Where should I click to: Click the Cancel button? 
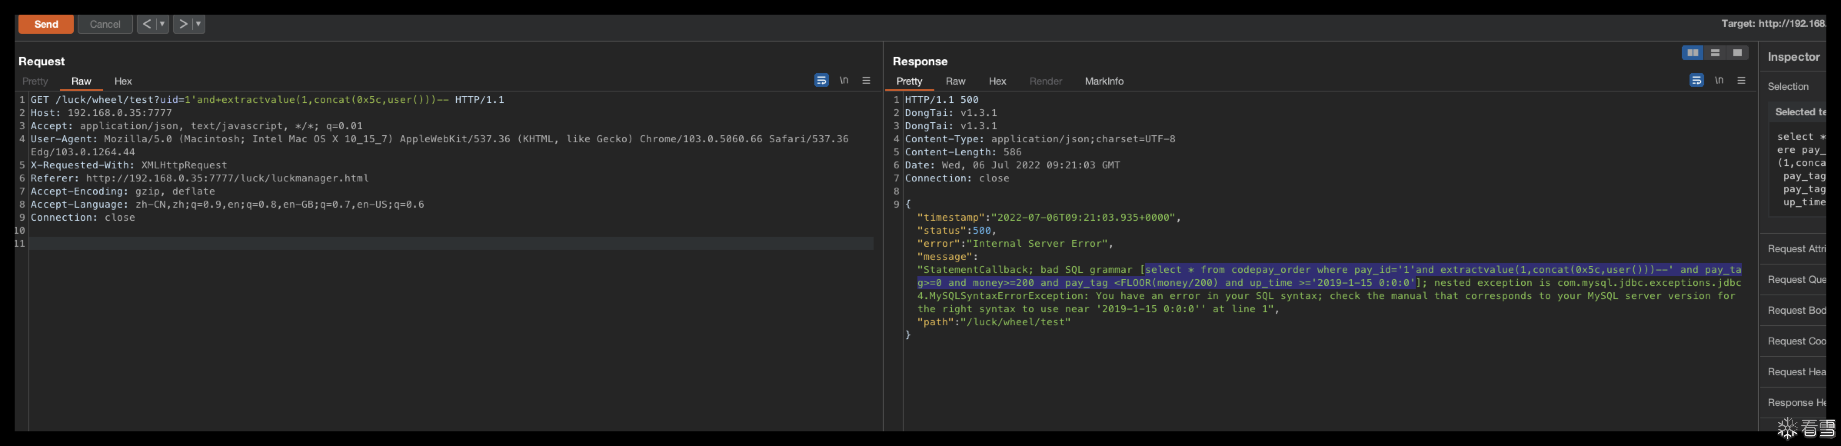(x=104, y=24)
